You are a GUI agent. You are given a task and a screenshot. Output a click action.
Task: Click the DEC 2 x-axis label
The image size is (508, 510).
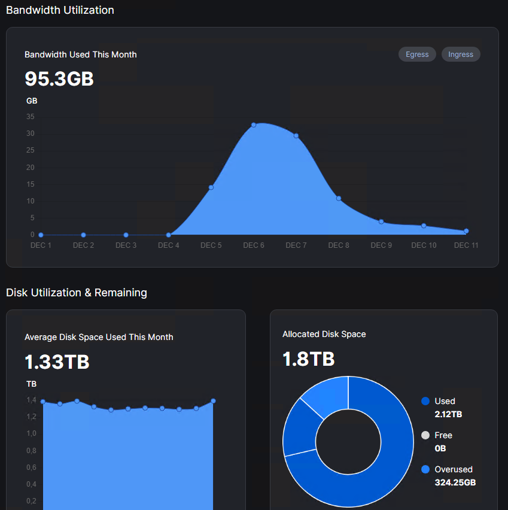[x=83, y=245]
